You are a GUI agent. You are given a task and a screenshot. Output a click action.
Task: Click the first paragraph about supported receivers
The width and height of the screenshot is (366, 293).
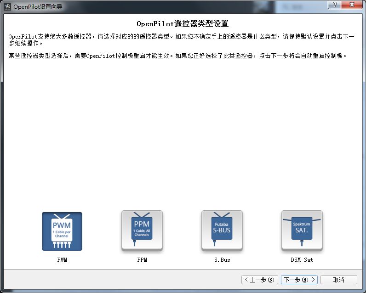tap(182, 40)
